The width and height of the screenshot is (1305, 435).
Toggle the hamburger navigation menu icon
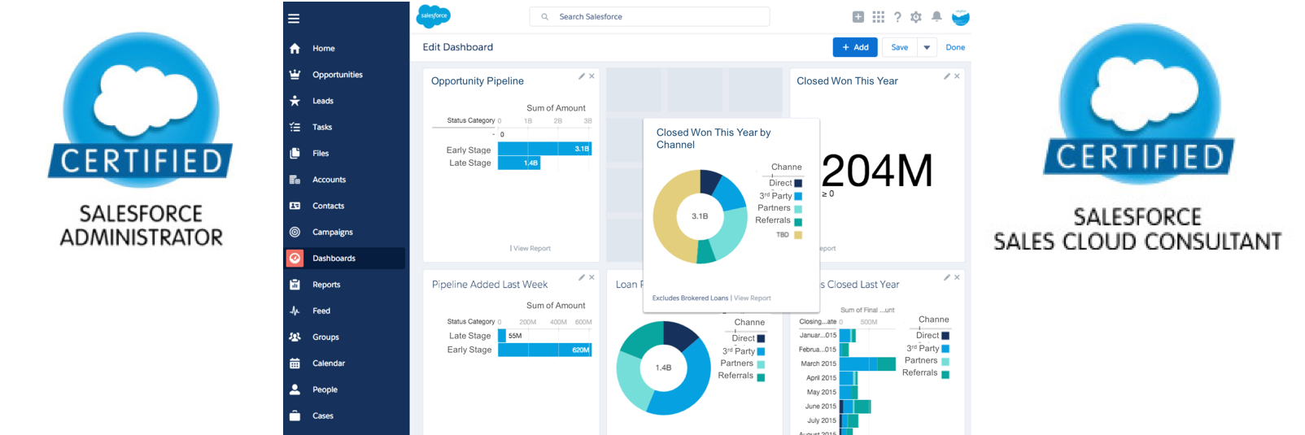[294, 19]
